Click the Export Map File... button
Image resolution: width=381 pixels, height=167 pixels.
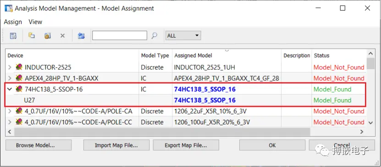186,145
